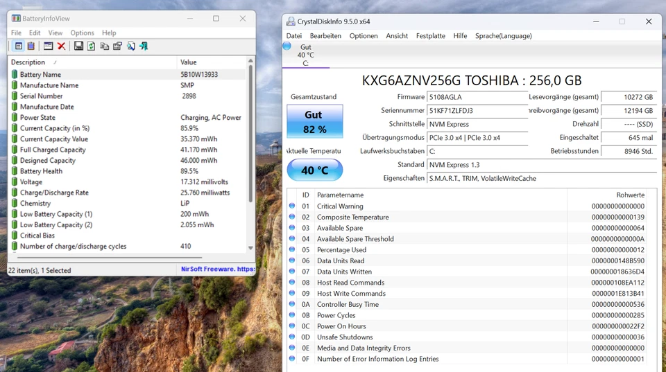
Task: Sort by the Description column header
Action: tap(92, 62)
